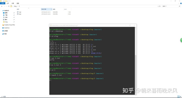Screen dimensions: 182x98
Task: Go up one folder with the Up arrow
Action: (x=9, y=6)
